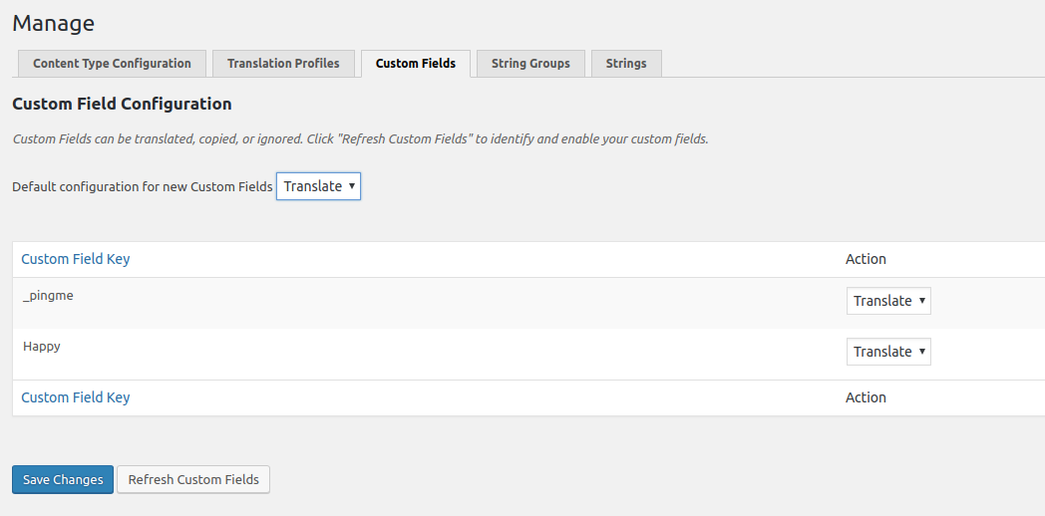Viewport: 1045px width, 516px height.
Task: Select the Custom Fields tab
Action: point(415,64)
